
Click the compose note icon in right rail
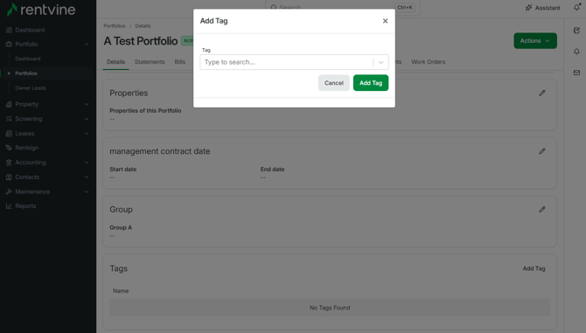coord(576,31)
